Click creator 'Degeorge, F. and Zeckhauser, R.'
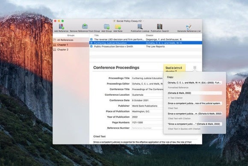The width and height of the screenshot is (248, 166). [164, 39]
